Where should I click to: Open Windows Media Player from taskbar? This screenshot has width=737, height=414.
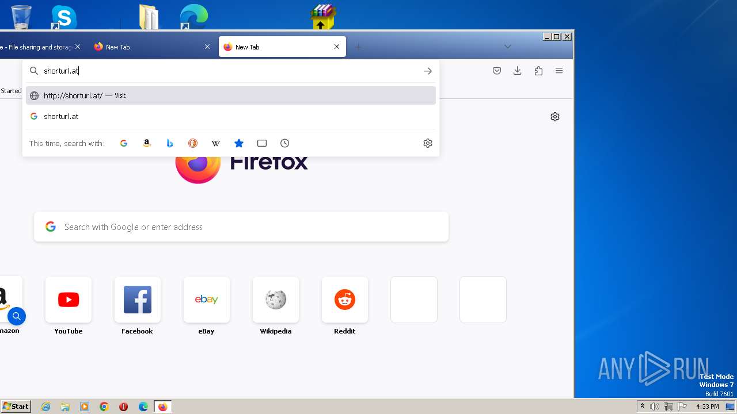(x=85, y=407)
